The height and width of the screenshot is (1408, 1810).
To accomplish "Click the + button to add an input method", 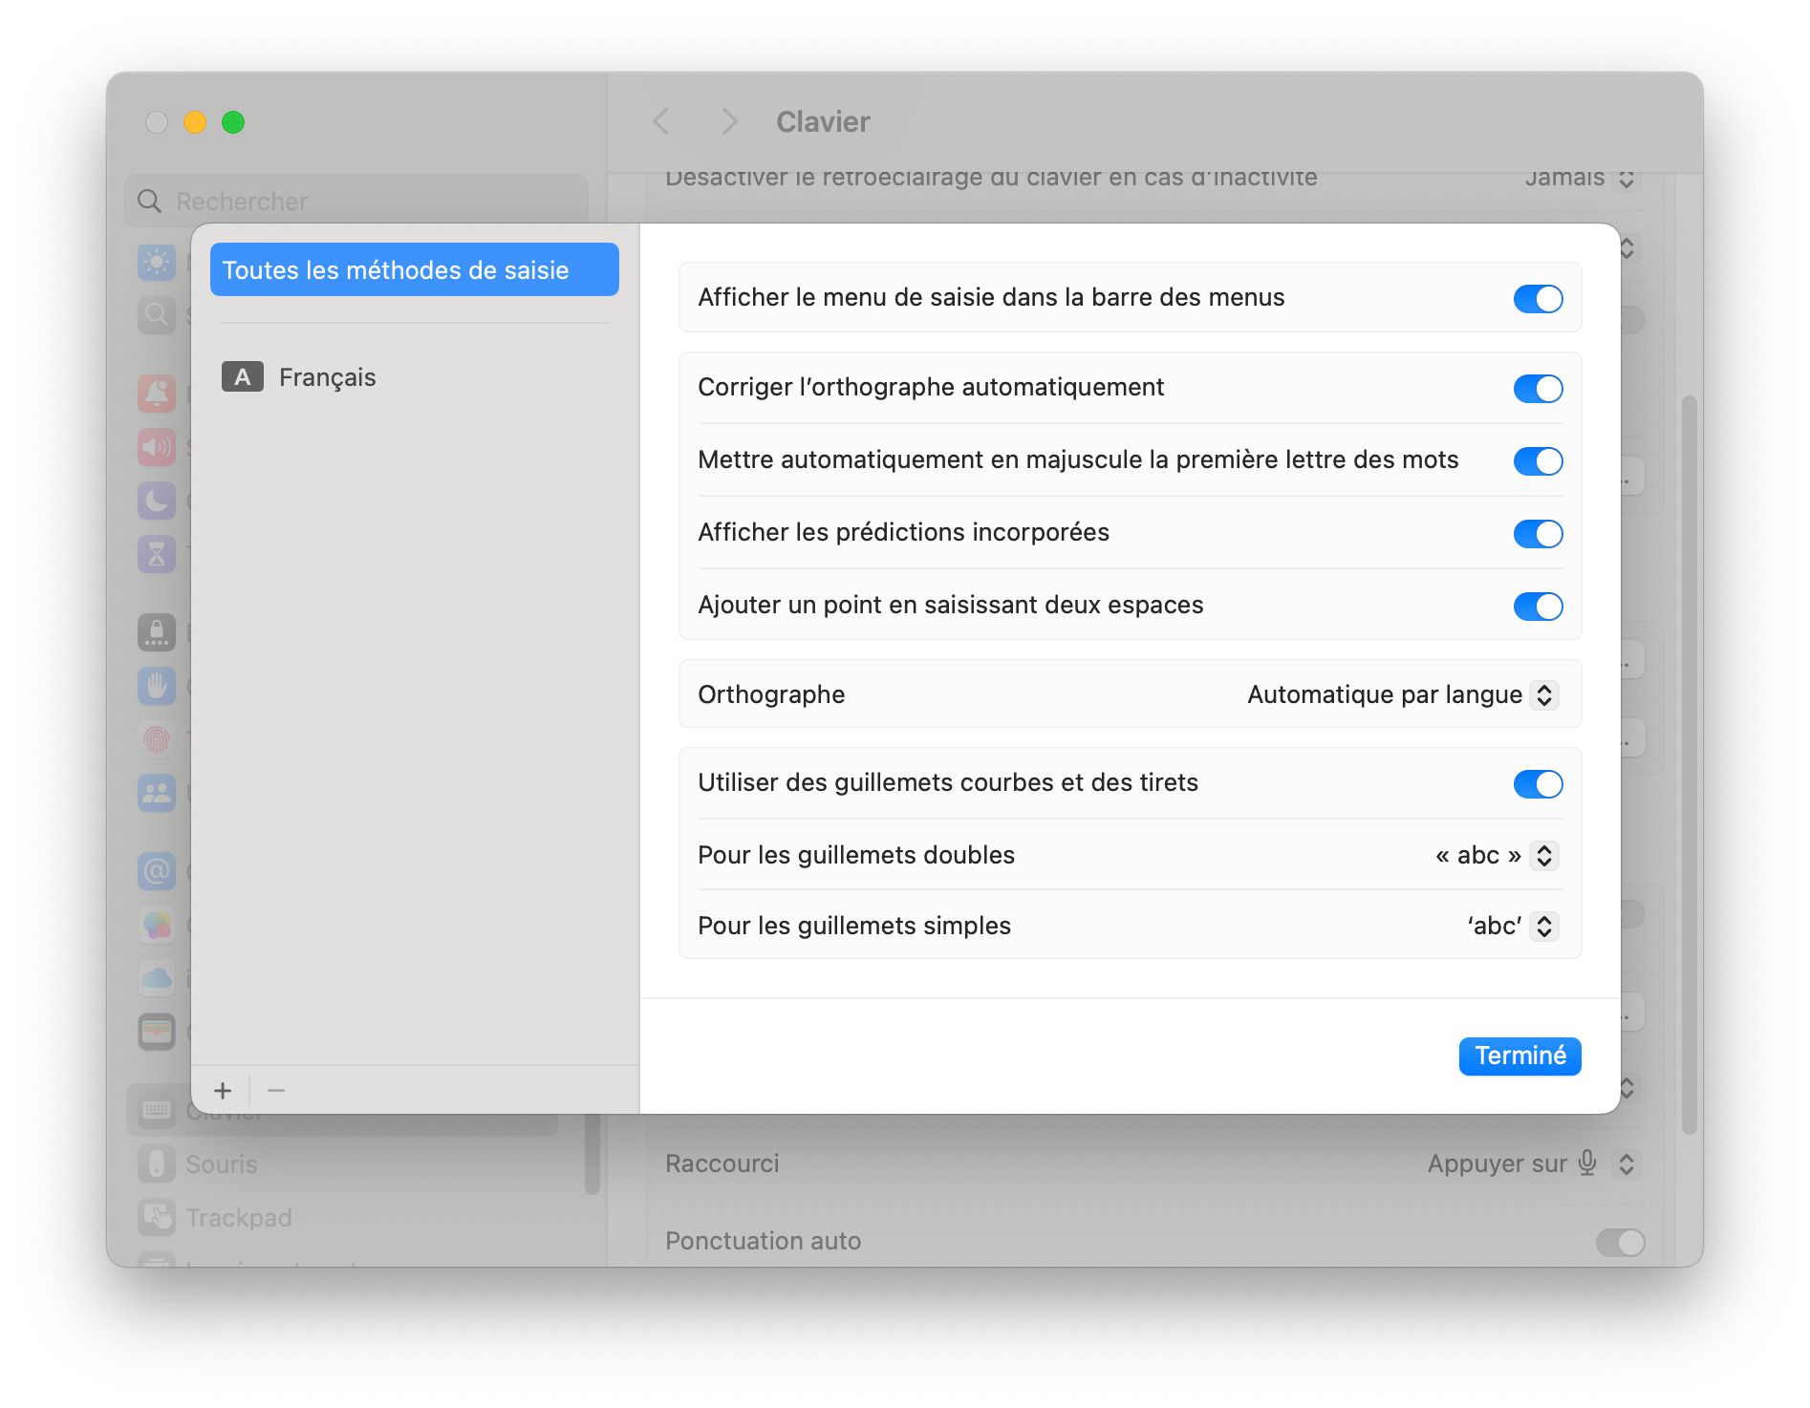I will 224,1090.
